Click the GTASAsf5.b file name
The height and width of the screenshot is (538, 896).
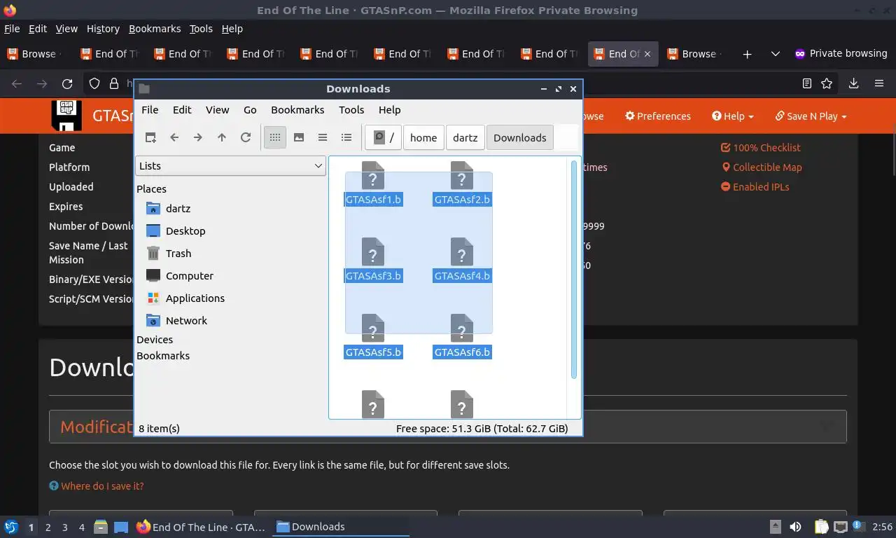click(373, 352)
